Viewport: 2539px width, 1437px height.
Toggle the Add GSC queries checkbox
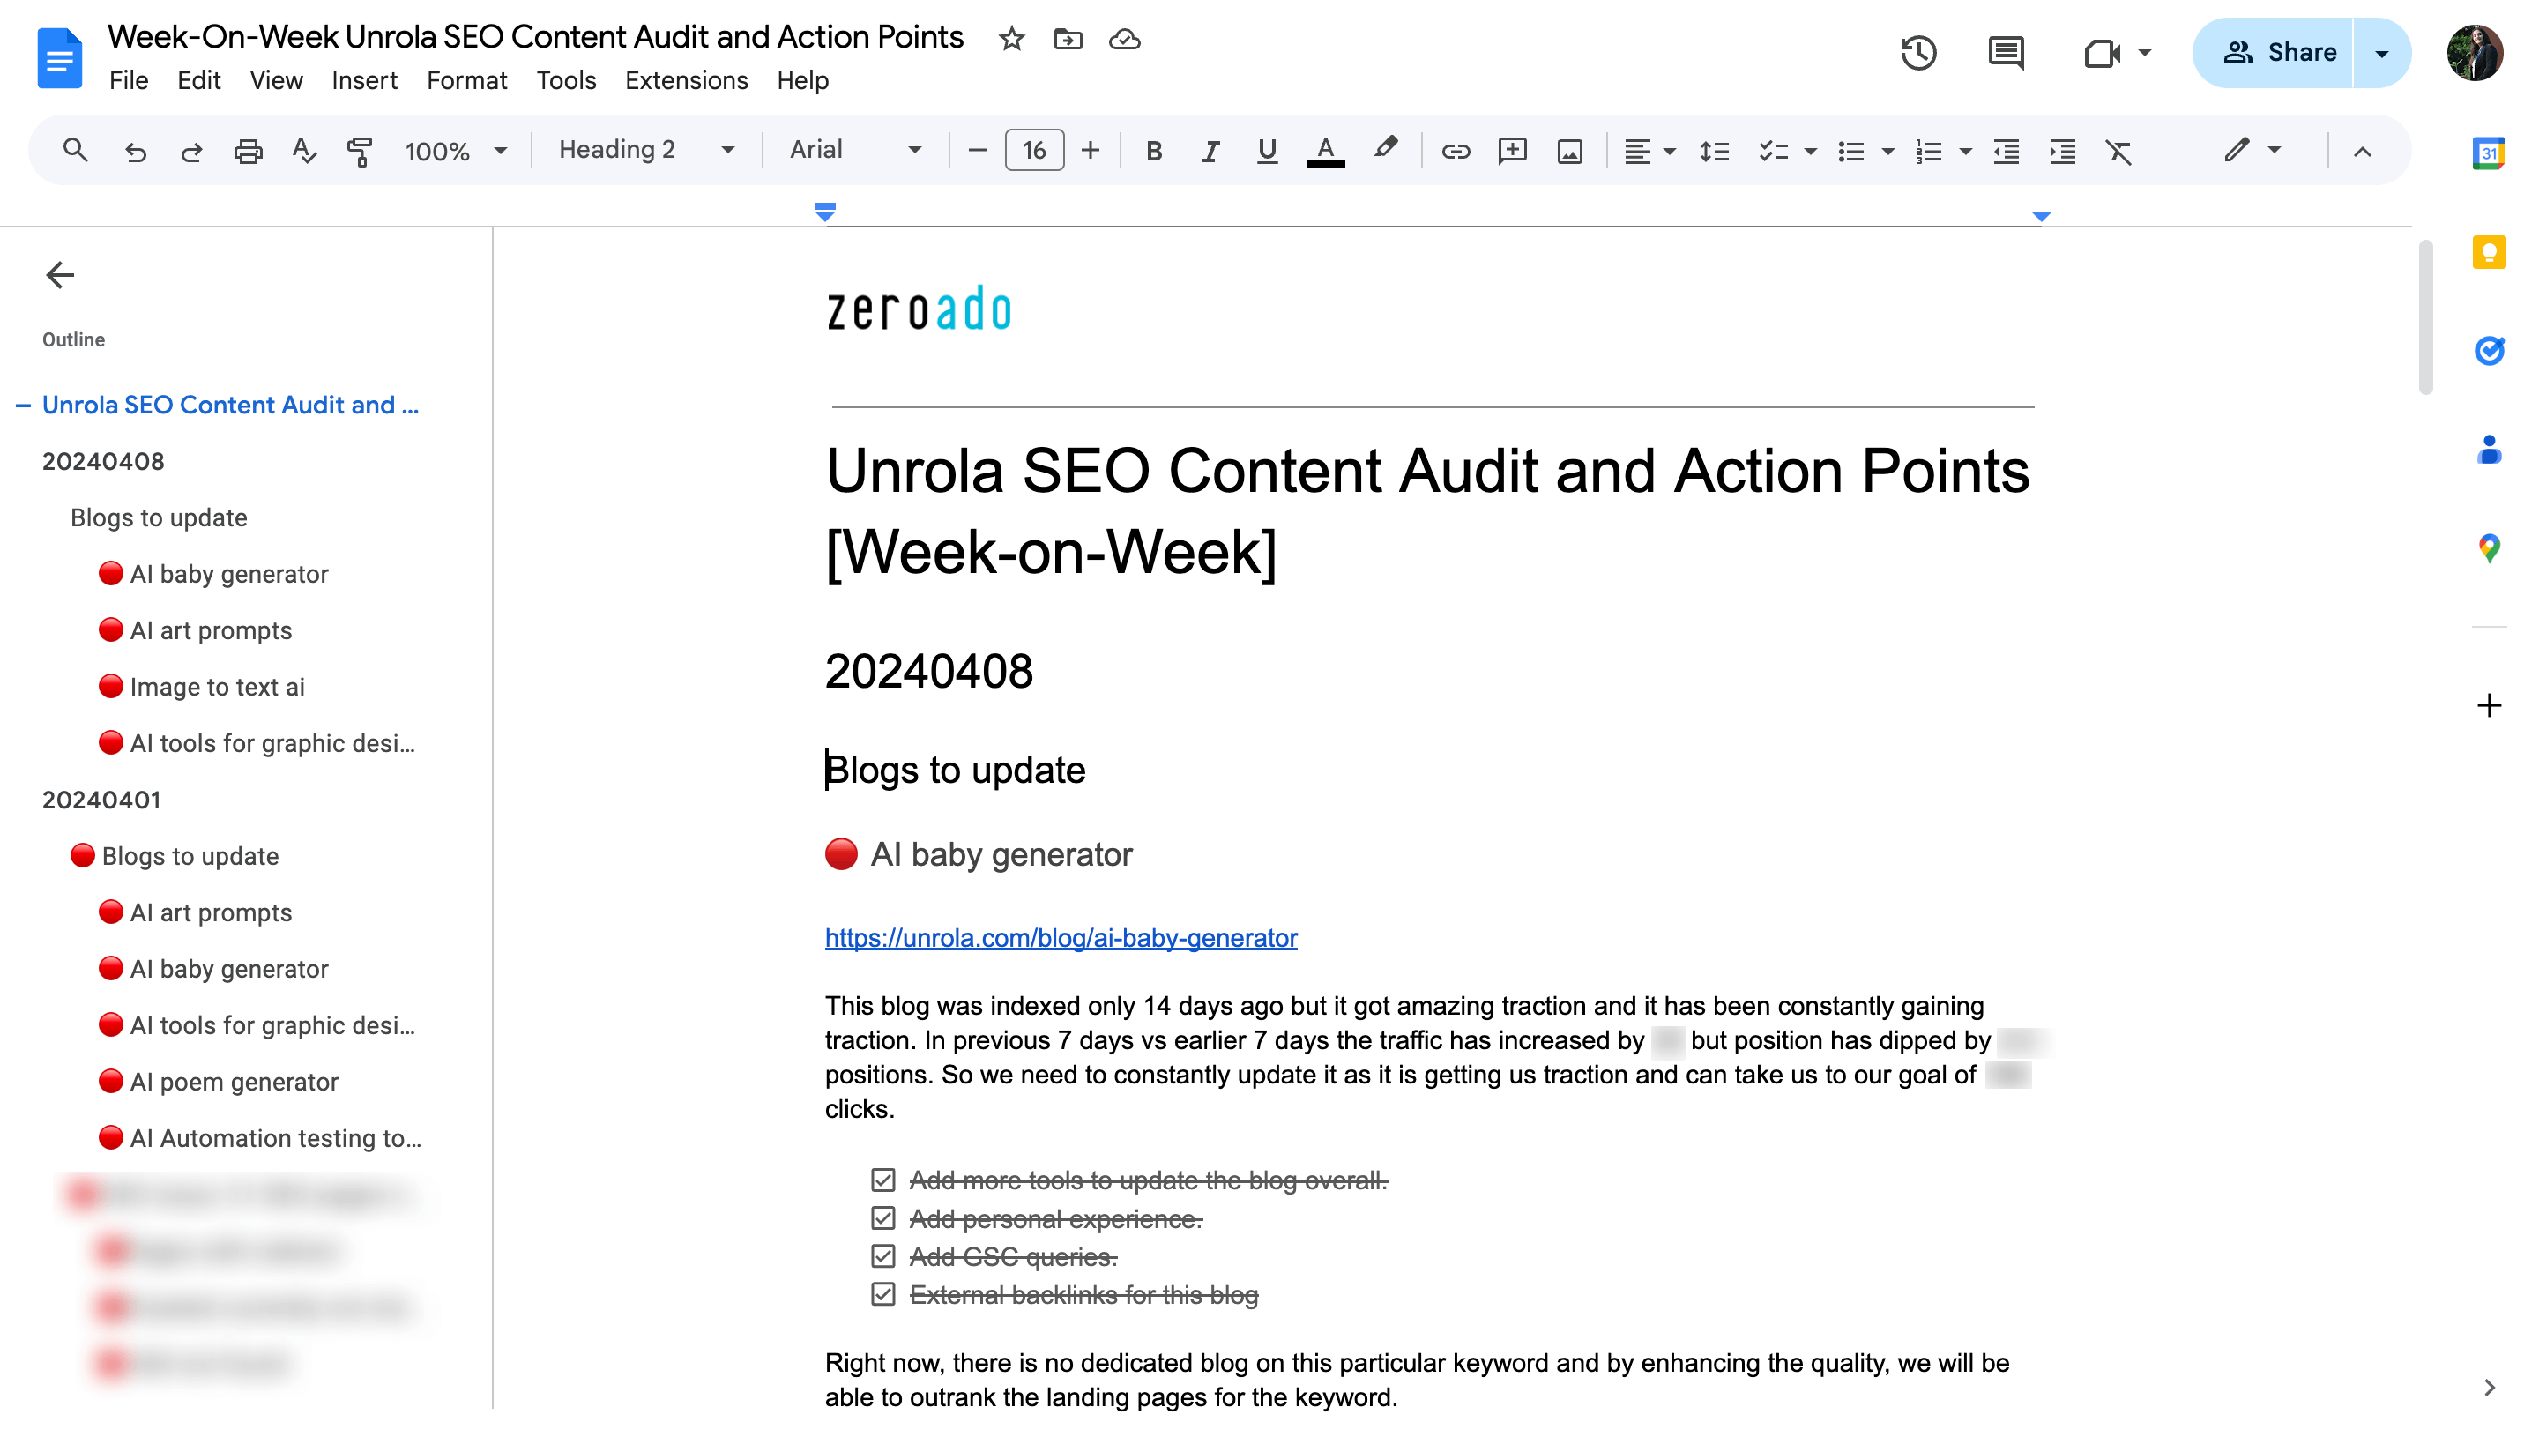[x=886, y=1255]
